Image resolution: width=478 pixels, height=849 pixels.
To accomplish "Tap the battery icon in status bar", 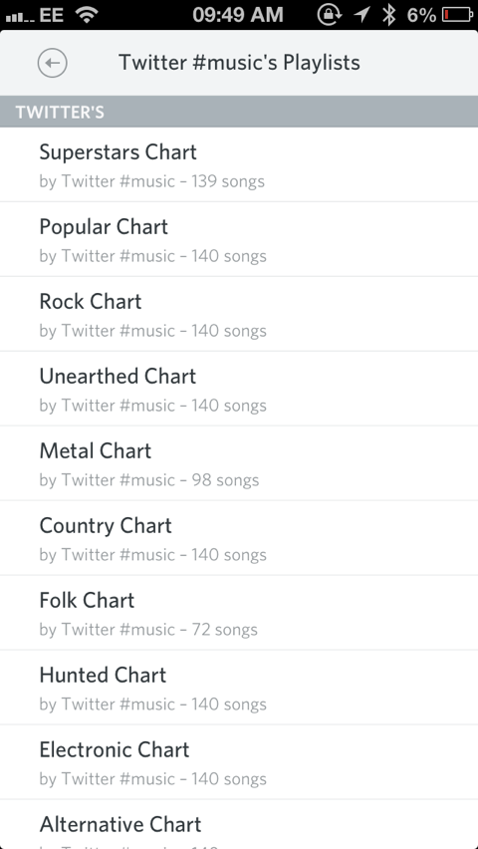I will (457, 15).
